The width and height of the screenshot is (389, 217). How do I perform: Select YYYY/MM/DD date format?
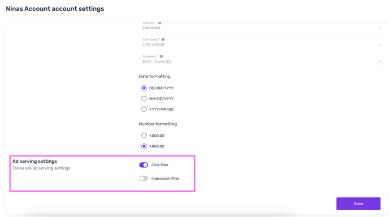click(144, 109)
